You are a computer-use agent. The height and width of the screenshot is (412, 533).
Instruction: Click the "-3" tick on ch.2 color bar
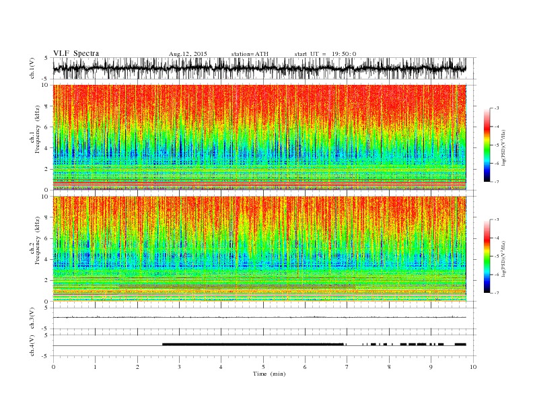(497, 219)
